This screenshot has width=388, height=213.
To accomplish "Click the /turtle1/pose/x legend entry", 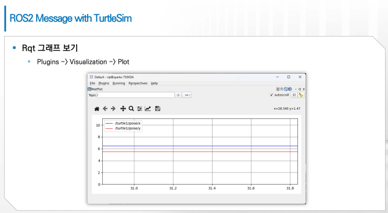I will pyautogui.click(x=123, y=123).
